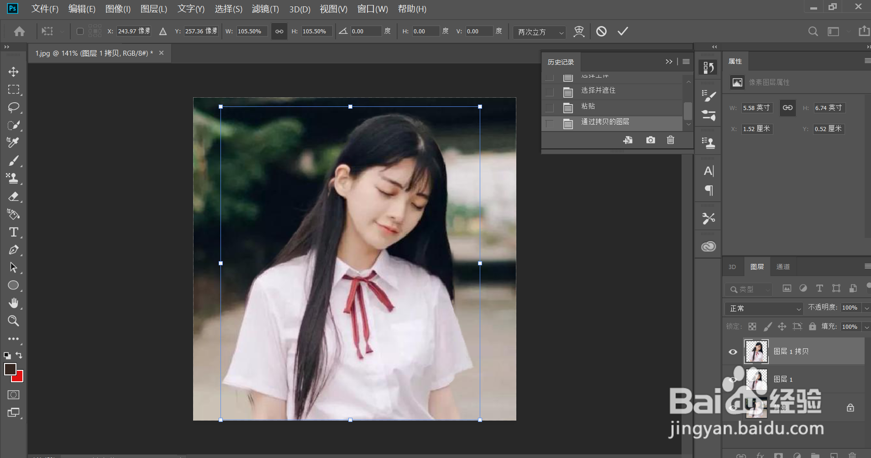
Task: Open the 文件(F) menu
Action: (x=45, y=9)
